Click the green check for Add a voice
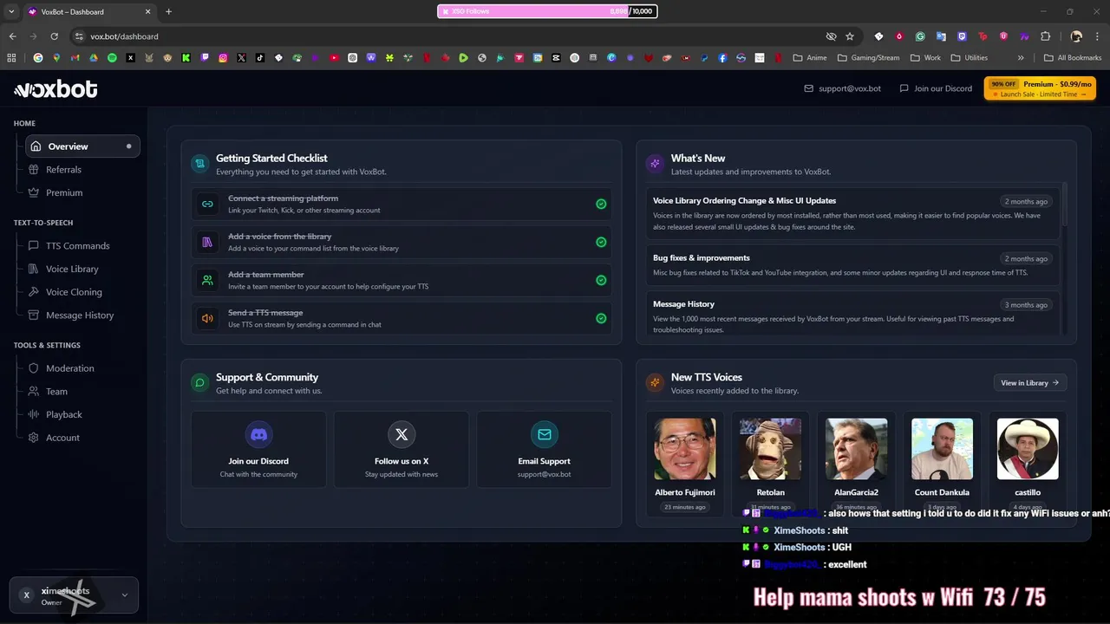 [x=601, y=242]
